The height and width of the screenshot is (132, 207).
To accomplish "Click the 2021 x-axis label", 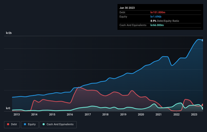I will (x=159, y=114).
